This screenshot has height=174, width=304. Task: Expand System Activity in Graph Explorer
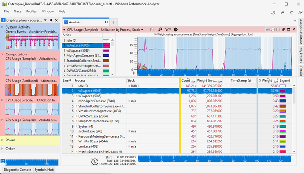2,27
